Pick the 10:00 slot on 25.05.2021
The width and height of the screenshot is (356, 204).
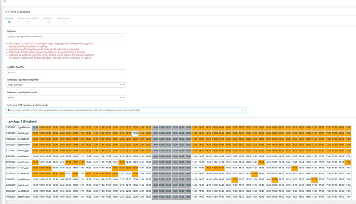pos(35,156)
